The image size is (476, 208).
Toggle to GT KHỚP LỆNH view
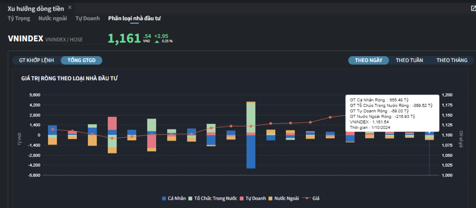(x=37, y=60)
